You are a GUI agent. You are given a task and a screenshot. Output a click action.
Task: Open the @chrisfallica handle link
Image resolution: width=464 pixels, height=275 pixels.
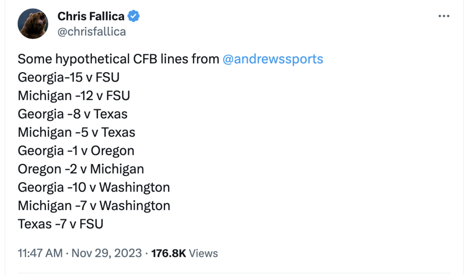click(91, 31)
